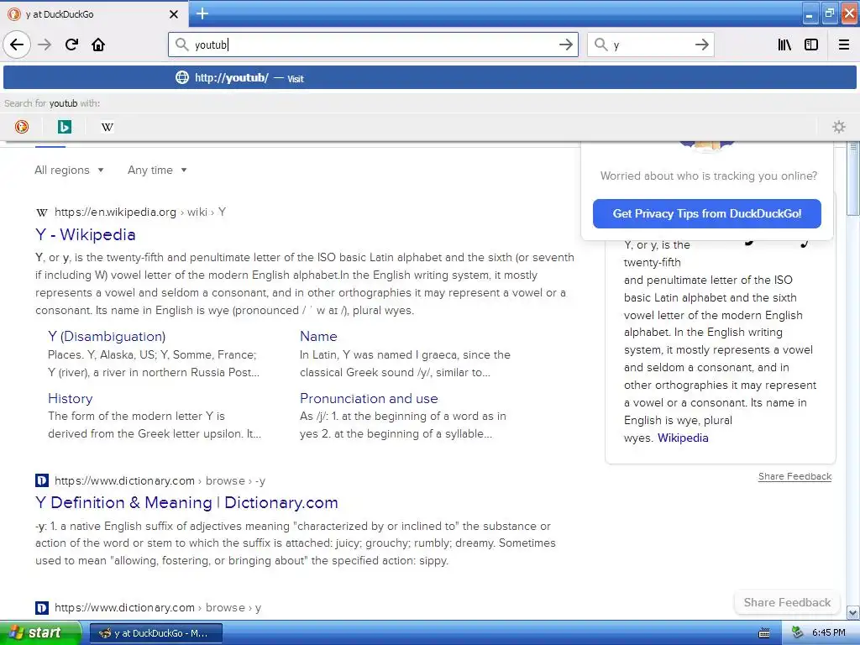Select the http://youtub/ Visit suggestion

pyautogui.click(x=430, y=77)
